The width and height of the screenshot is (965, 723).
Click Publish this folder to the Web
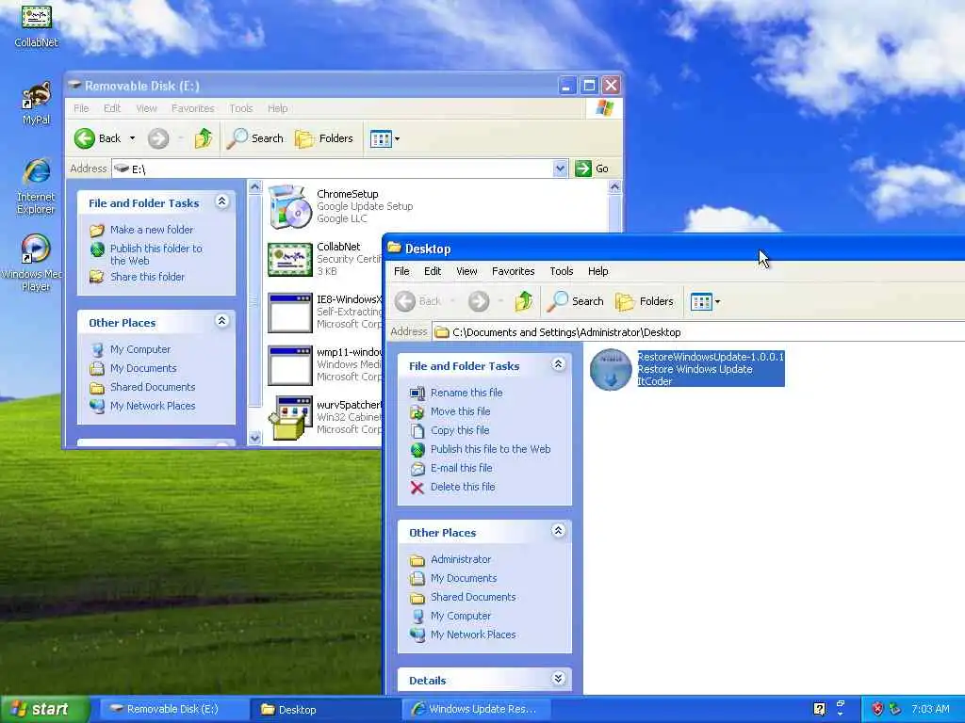pyautogui.click(x=155, y=254)
